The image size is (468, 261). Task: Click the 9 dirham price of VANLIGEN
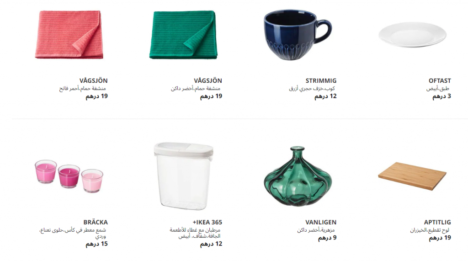click(x=327, y=238)
